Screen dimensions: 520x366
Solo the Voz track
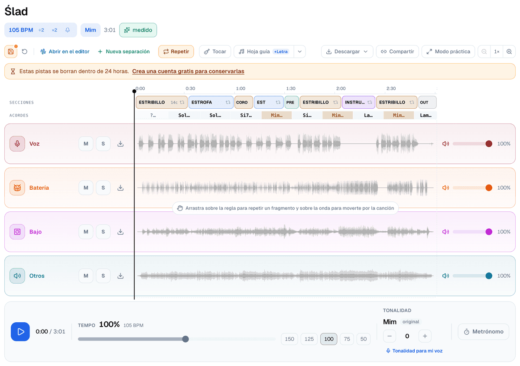click(103, 144)
